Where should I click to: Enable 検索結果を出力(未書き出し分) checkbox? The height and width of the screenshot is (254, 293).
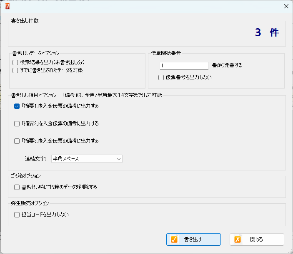tap(15, 62)
